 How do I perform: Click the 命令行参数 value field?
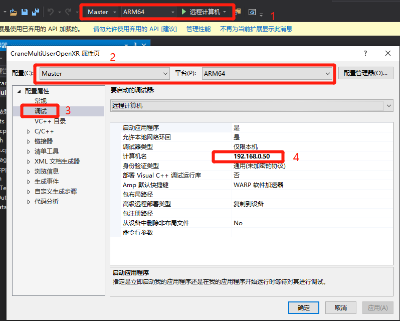(x=312, y=232)
